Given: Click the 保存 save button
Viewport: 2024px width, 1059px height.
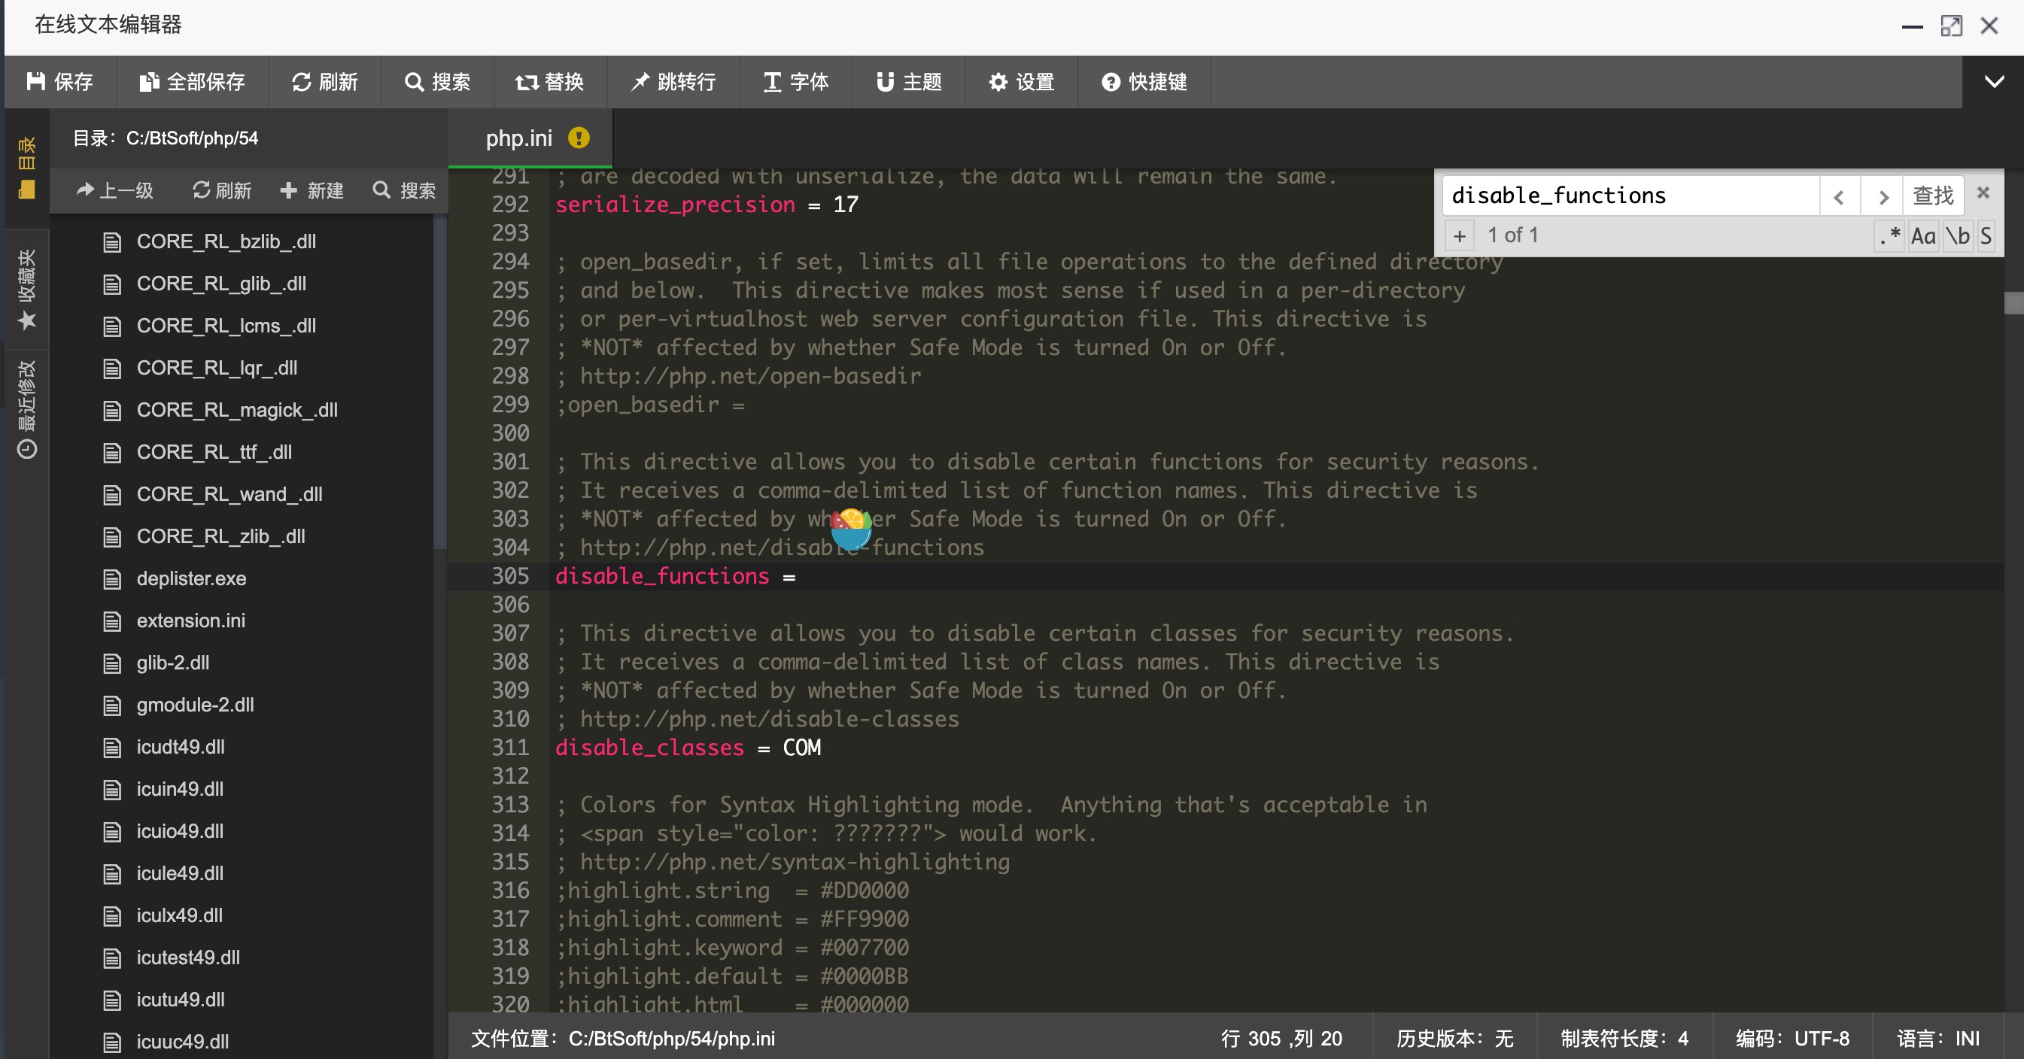Looking at the screenshot, I should click(x=60, y=82).
